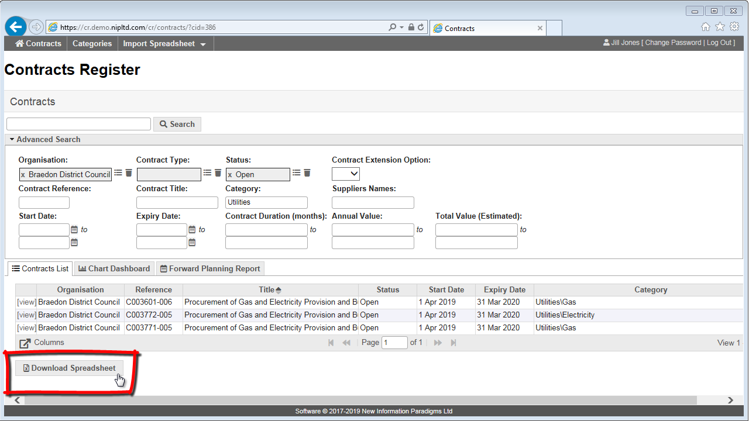
Task: Click the horizontal scrollbar right arrow
Action: click(x=730, y=401)
